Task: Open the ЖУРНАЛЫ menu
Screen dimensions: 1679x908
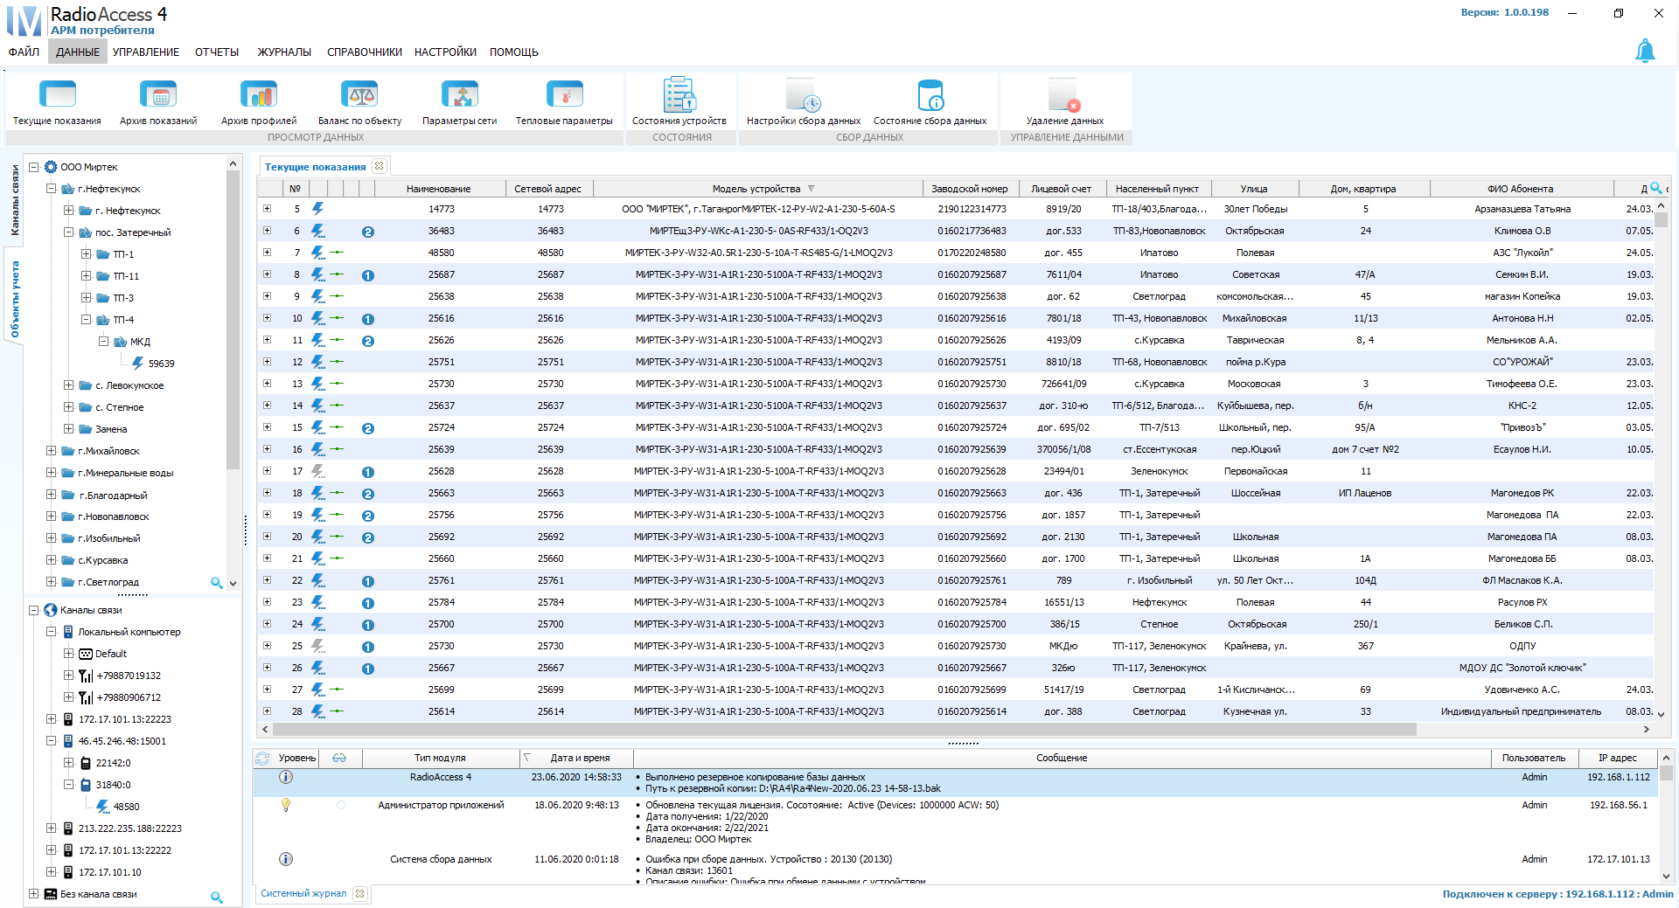Action: click(x=284, y=52)
